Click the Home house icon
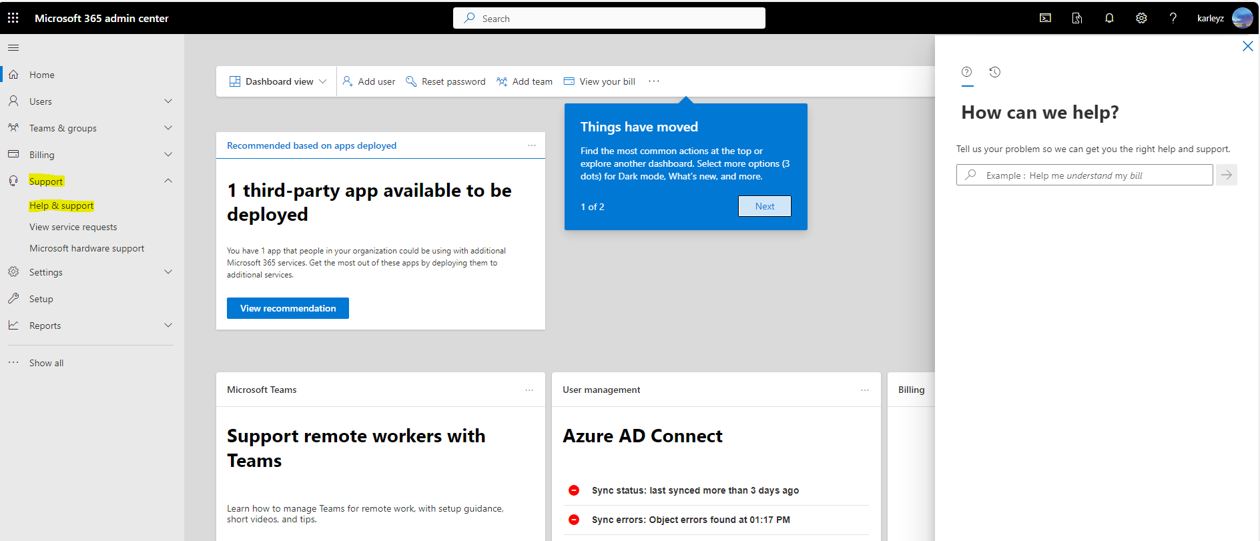The height and width of the screenshot is (541, 1260). [13, 75]
